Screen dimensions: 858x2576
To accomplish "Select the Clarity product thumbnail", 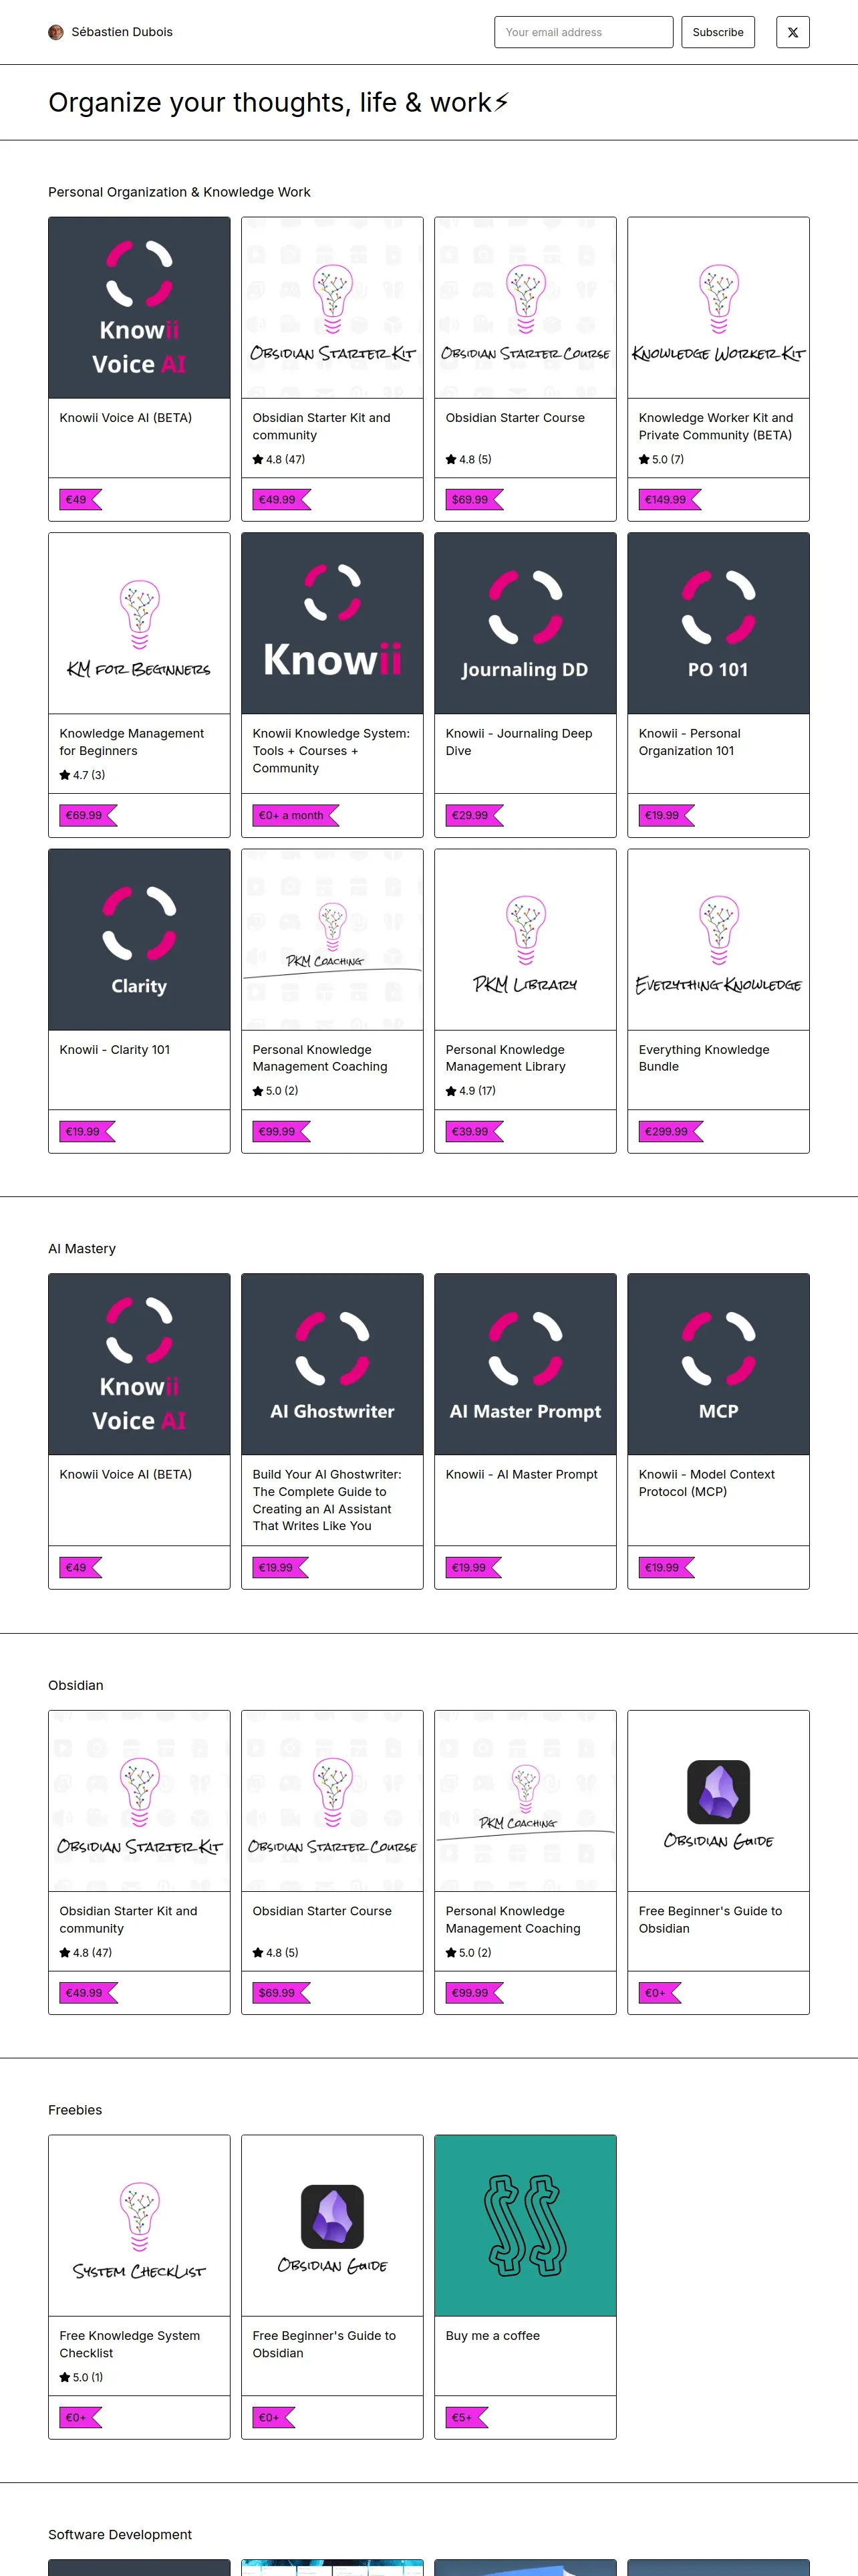I will 139,939.
